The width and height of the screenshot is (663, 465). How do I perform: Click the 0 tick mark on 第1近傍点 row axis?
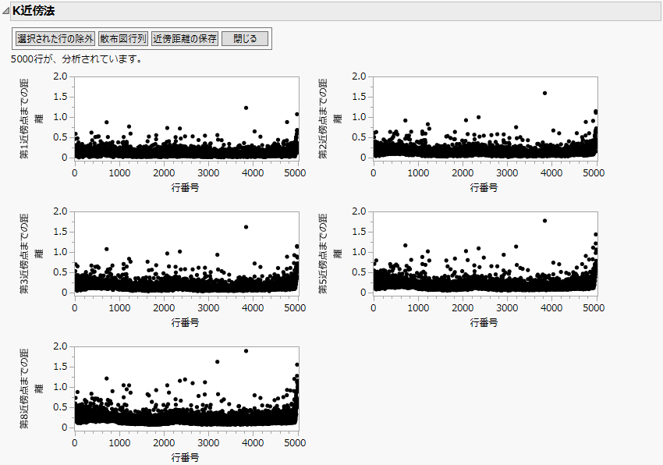[74, 173]
